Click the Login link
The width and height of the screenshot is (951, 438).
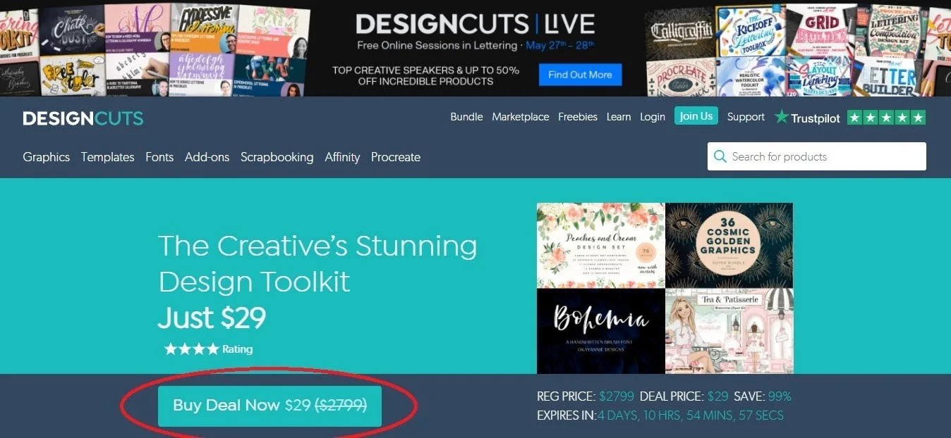coord(653,117)
